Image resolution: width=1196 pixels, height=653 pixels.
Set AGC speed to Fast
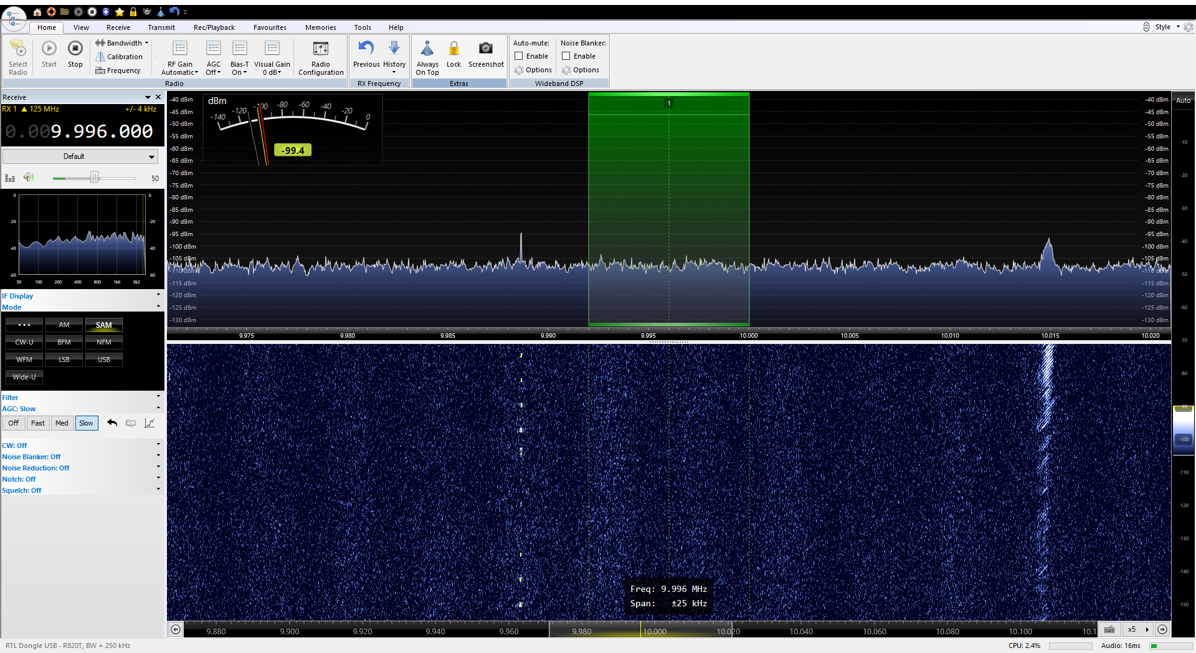tap(38, 423)
